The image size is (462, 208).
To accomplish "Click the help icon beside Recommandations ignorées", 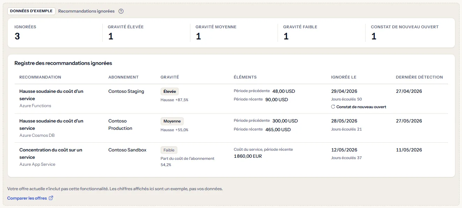I will (121, 11).
